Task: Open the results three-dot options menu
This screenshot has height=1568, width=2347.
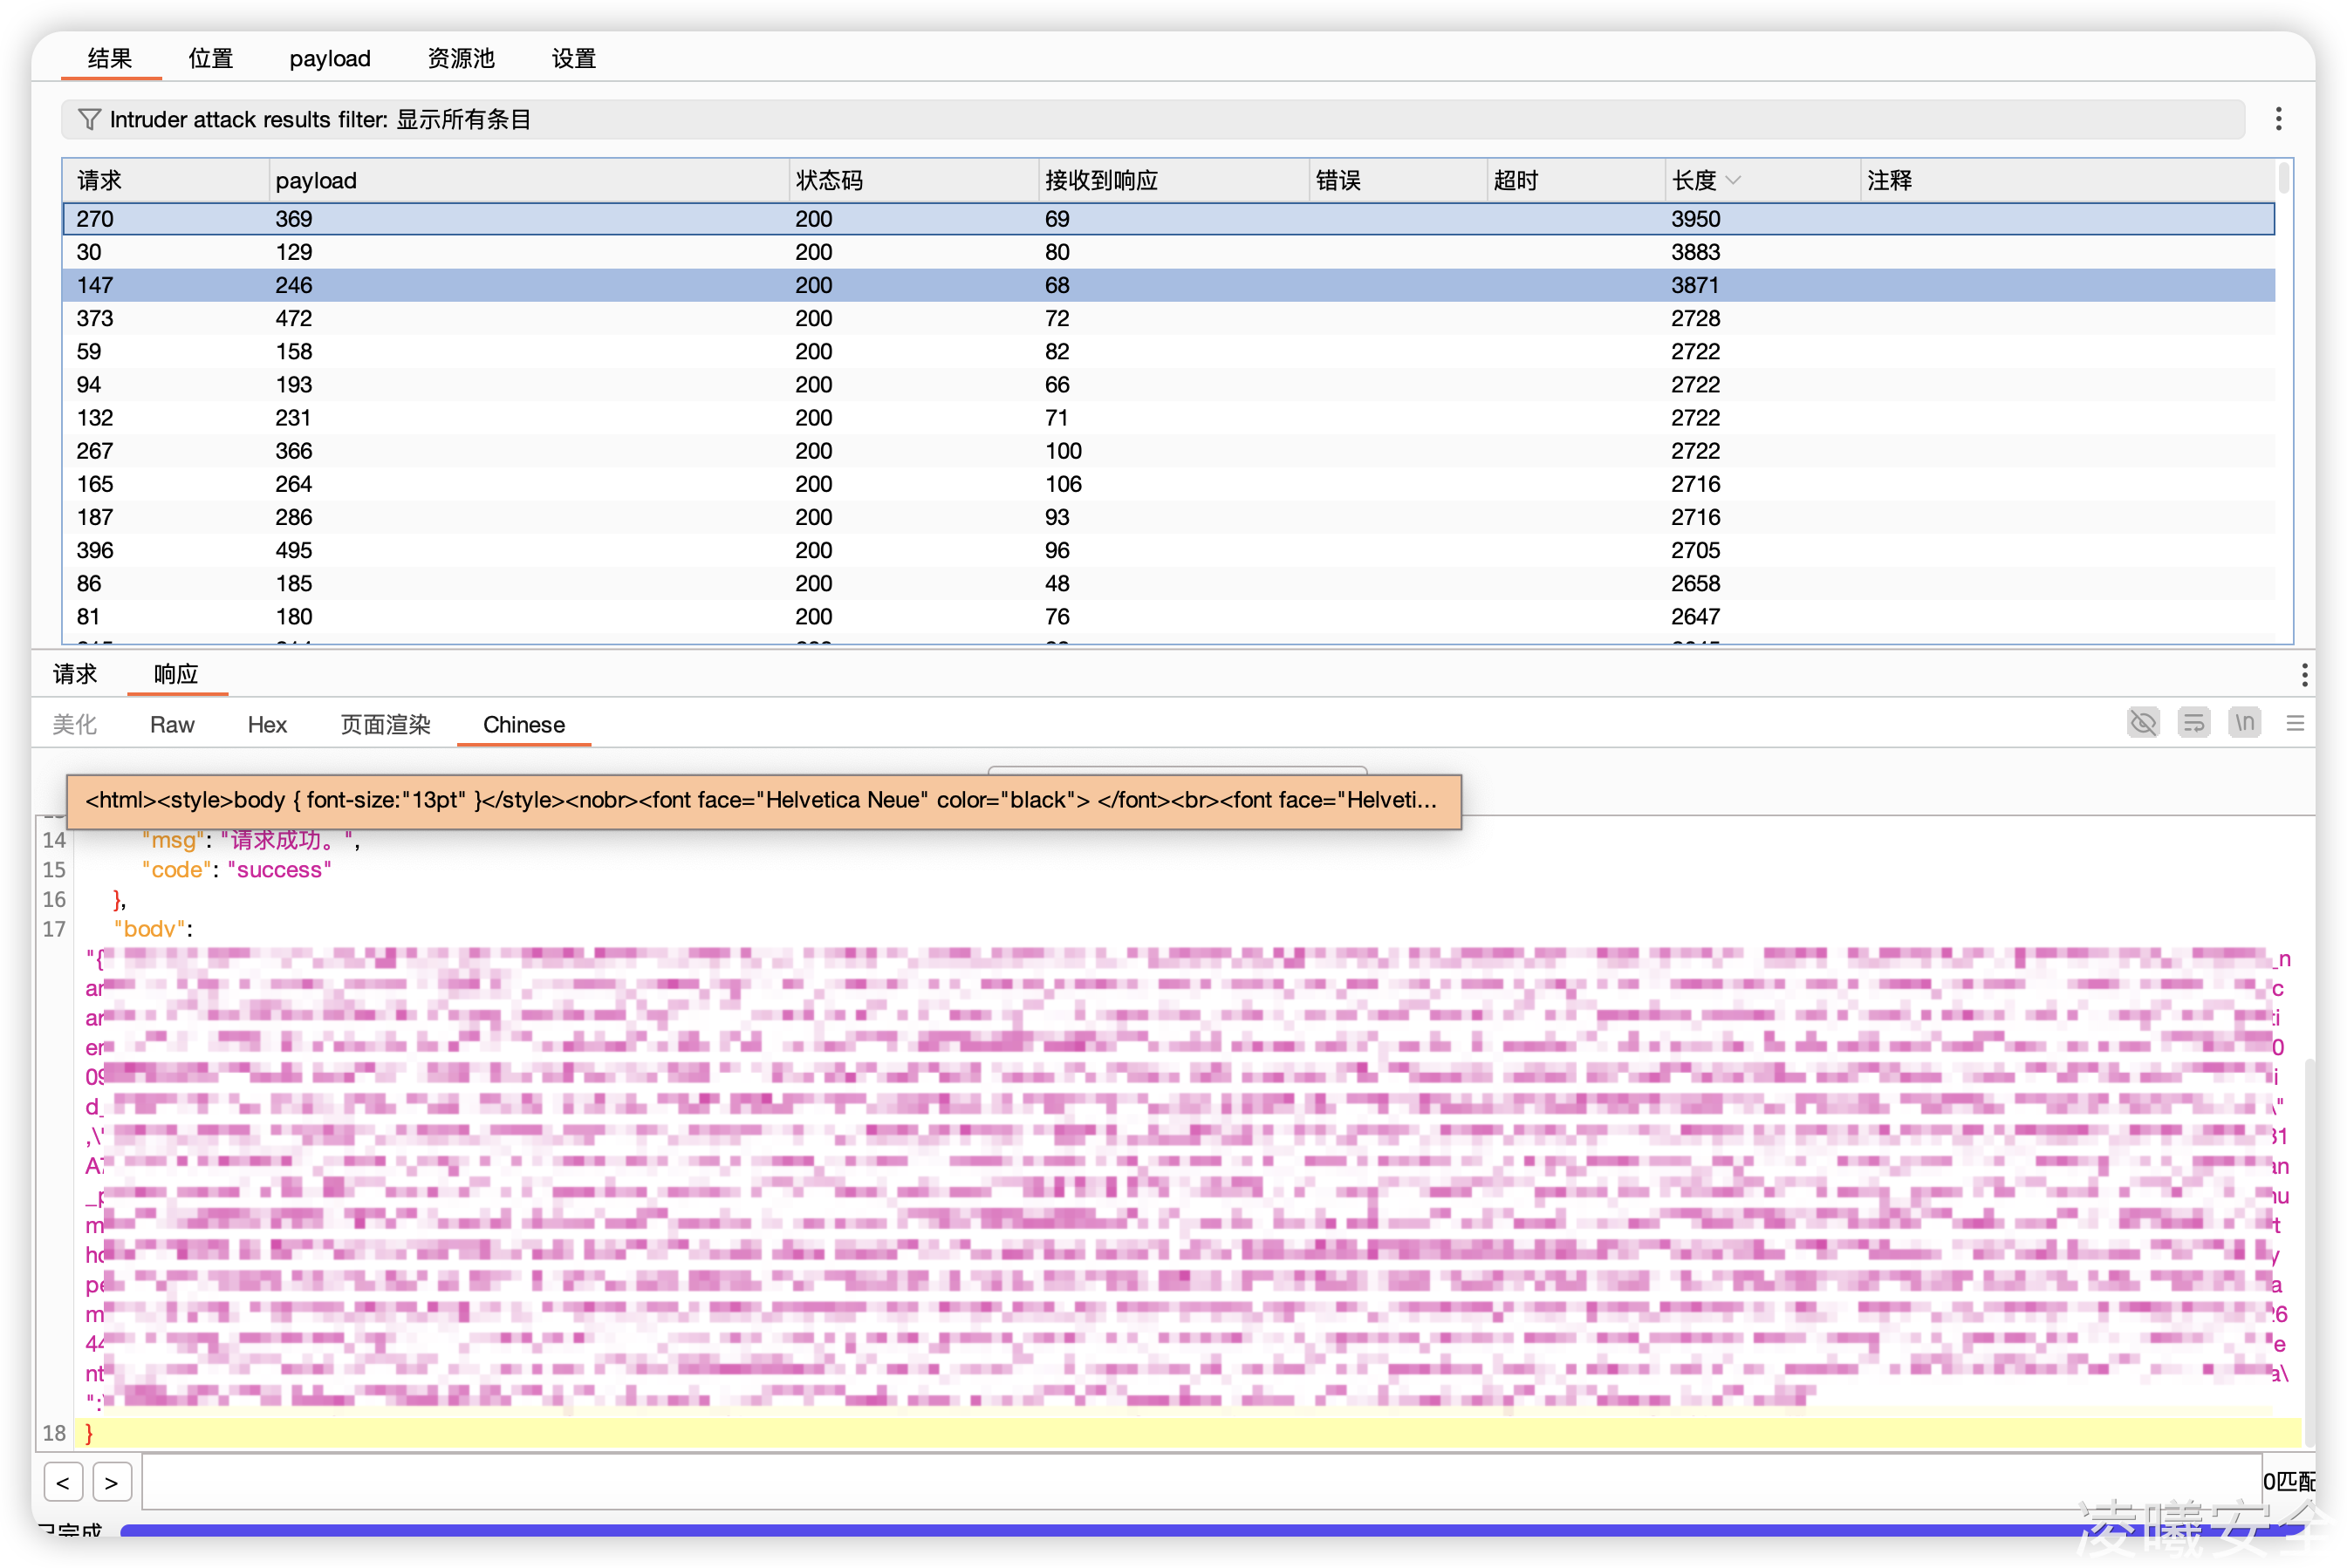Action: (x=2278, y=119)
